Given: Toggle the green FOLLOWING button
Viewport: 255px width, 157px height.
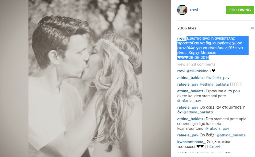Looking at the screenshot, I should click(240, 10).
